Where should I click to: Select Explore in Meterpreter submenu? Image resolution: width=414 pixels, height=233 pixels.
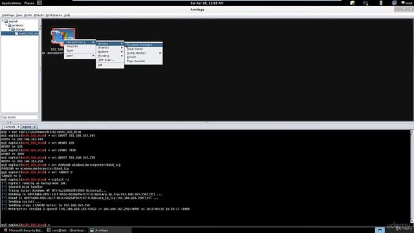[x=110, y=52]
